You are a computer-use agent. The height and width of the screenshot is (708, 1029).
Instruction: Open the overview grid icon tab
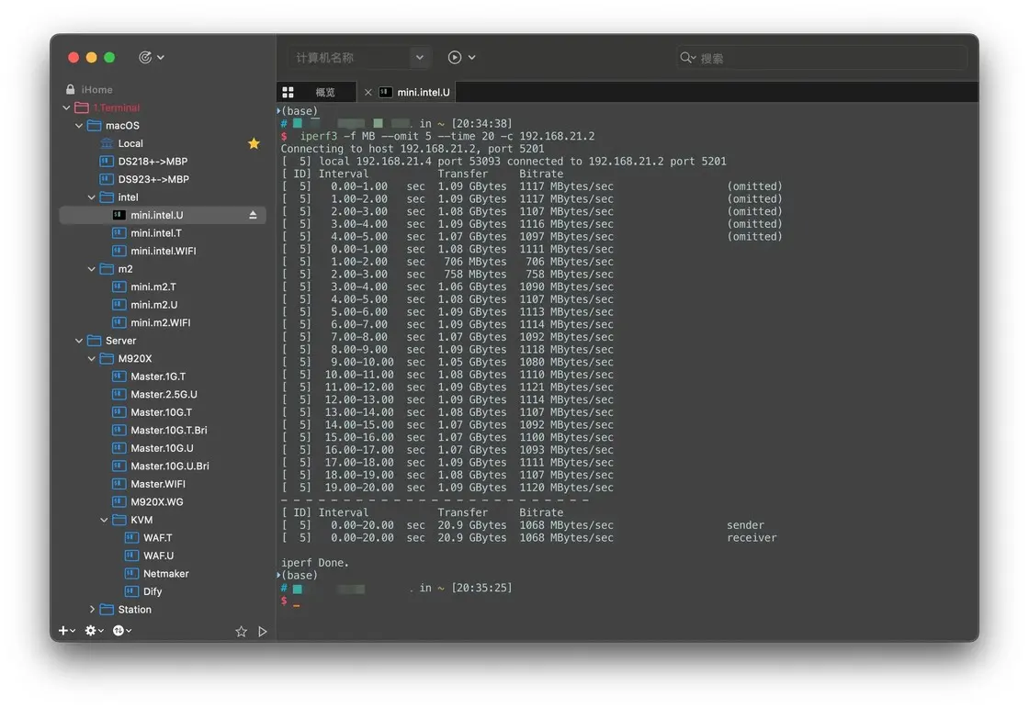click(288, 93)
